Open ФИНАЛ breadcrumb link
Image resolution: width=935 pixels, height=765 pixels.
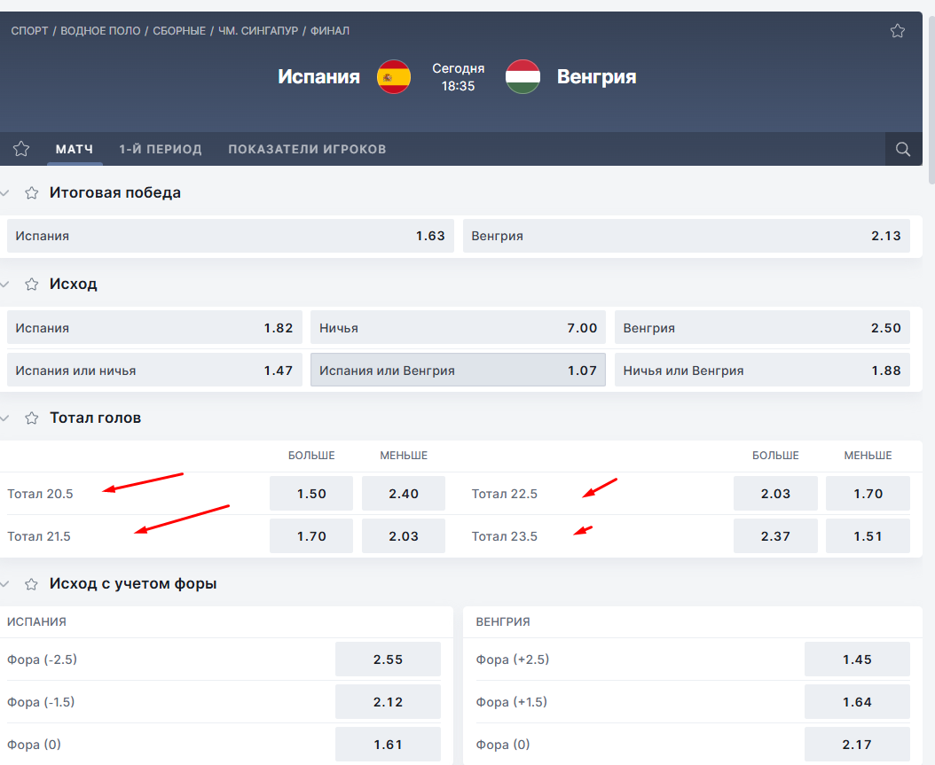pos(330,31)
